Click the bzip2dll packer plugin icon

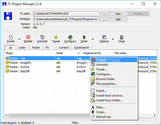(7, 71)
